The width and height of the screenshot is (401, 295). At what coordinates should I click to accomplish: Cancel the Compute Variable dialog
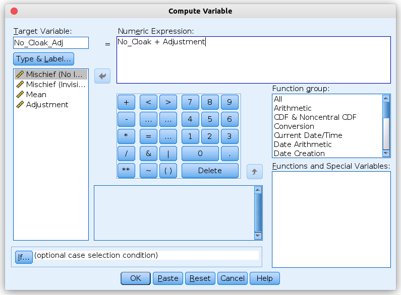233,278
